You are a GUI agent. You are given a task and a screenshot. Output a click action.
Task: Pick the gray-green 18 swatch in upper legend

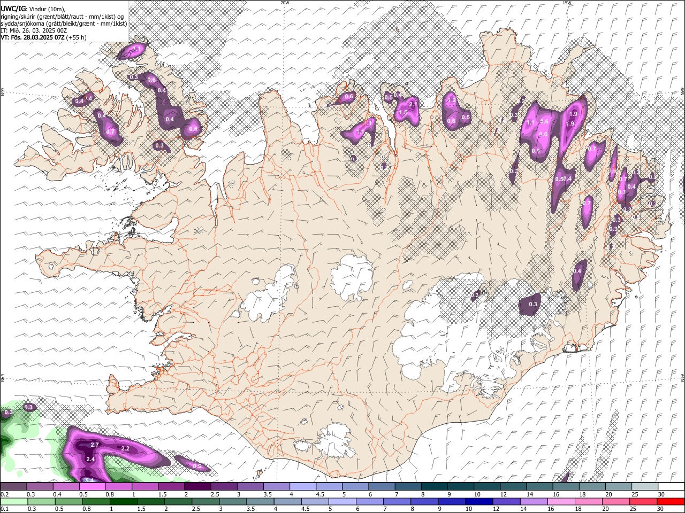(592, 486)
